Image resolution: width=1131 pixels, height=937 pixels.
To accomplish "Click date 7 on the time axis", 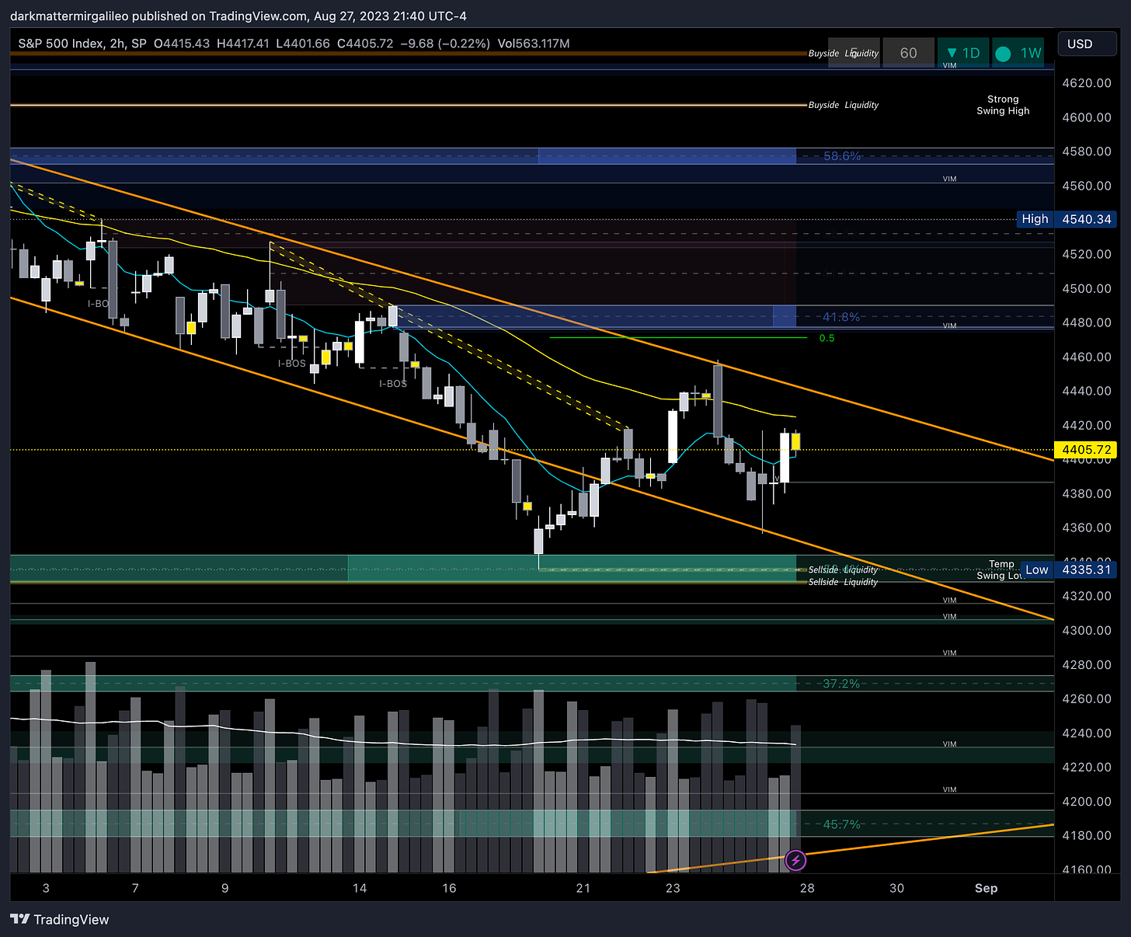I will [135, 888].
